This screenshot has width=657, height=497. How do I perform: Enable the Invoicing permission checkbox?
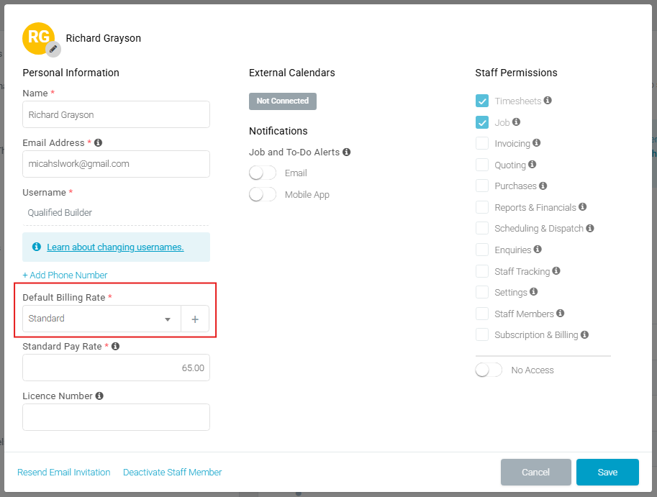(482, 144)
